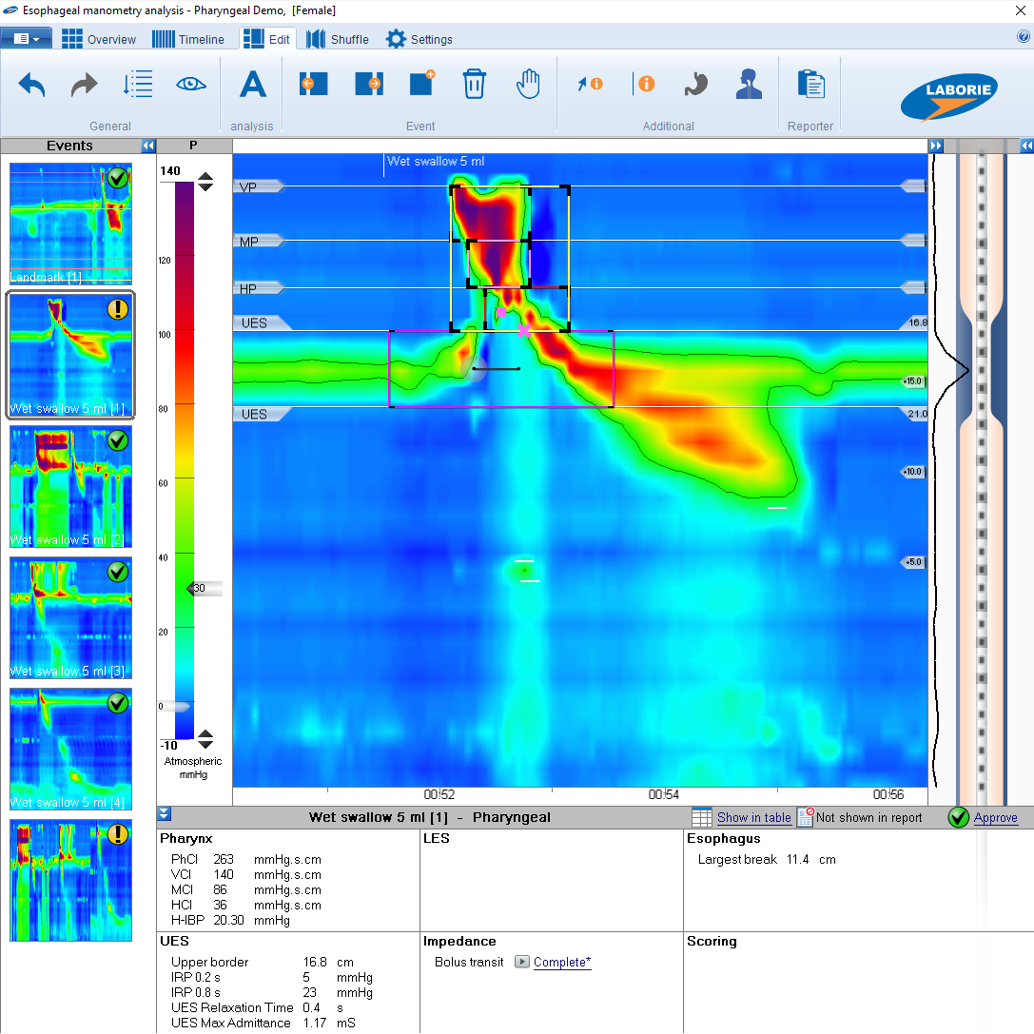Viewport: 1034px width, 1034px height.
Task: Select the pharyngeal head profile icon
Action: coord(750,84)
